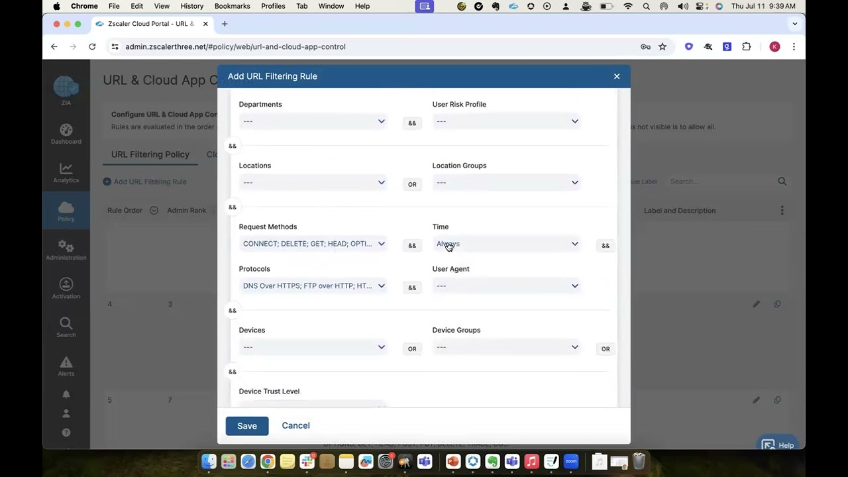Open the Window menu in menu bar
Screen dimensions: 848x477
[331, 6]
